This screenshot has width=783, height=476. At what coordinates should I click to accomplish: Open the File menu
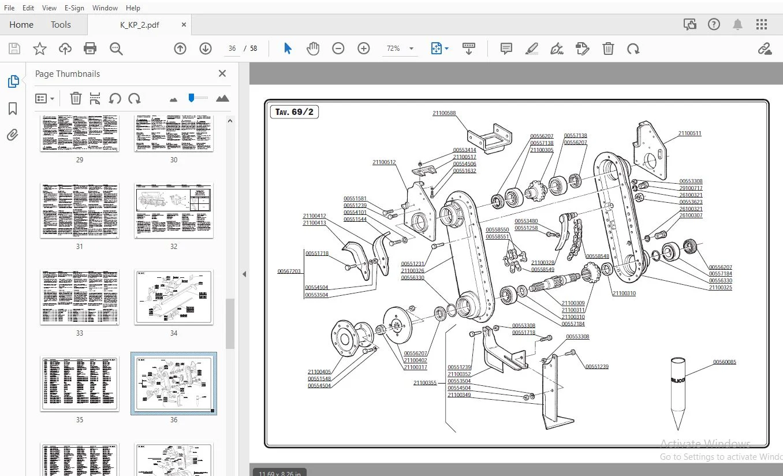tap(9, 8)
